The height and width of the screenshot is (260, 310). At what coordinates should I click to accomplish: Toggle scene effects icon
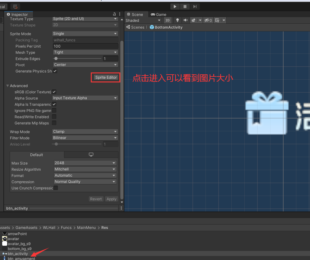193,20
